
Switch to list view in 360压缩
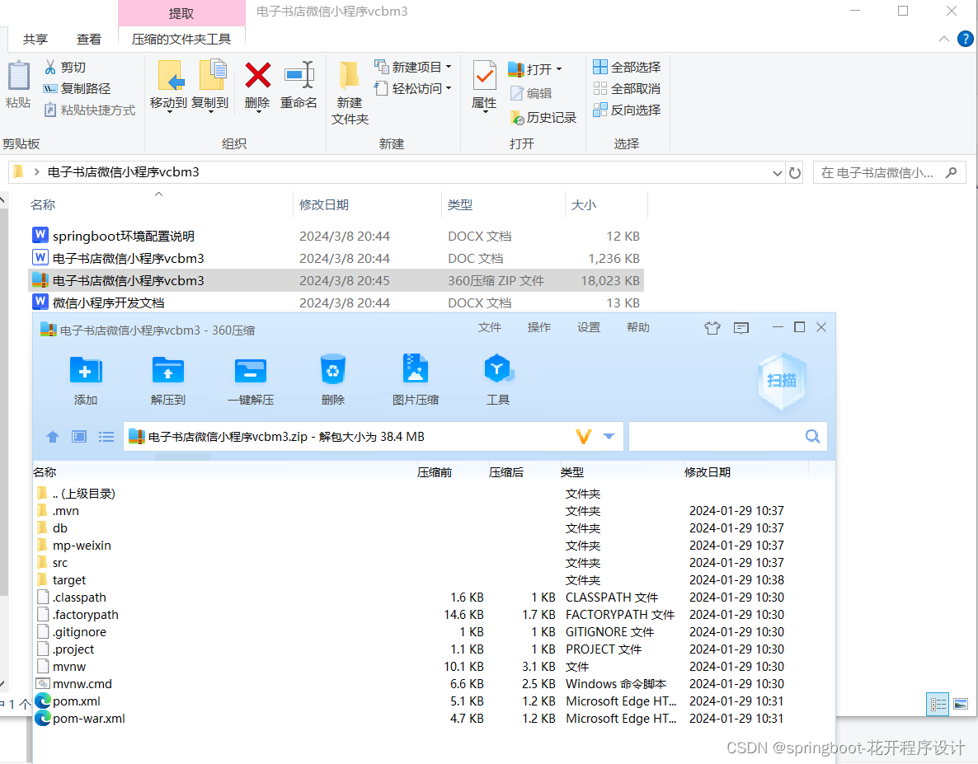tap(106, 436)
